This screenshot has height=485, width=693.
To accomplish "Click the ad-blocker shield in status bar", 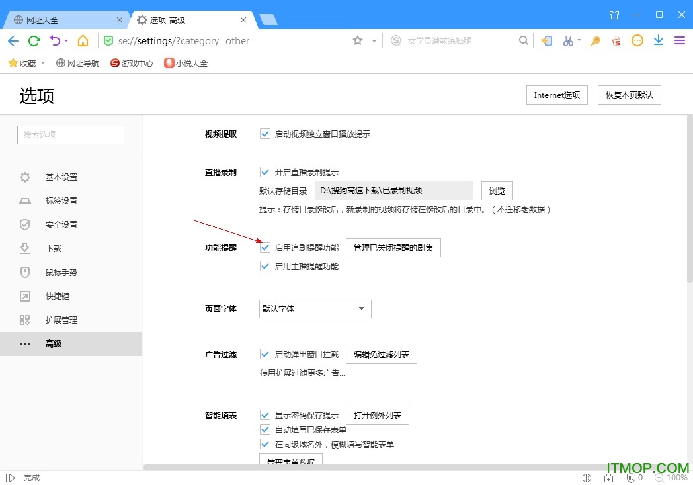I will click(x=630, y=477).
